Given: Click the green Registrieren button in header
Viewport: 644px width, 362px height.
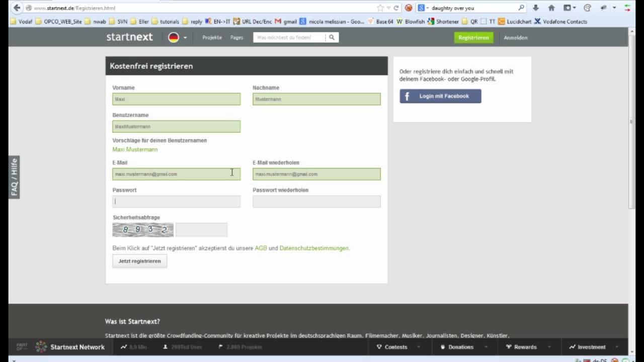Looking at the screenshot, I should (473, 38).
